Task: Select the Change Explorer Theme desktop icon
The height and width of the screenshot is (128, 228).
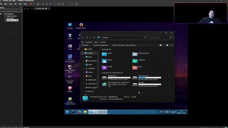Action: click(x=70, y=69)
